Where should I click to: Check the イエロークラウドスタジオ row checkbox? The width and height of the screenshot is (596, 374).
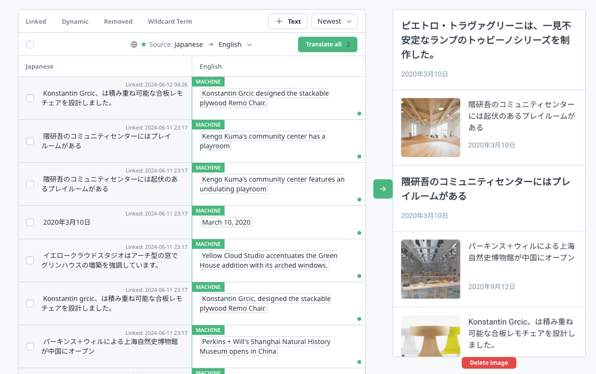click(30, 260)
